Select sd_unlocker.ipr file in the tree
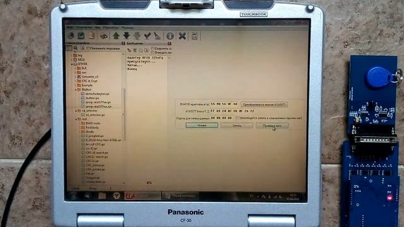The width and height of the screenshot is (404, 227). 95,115
